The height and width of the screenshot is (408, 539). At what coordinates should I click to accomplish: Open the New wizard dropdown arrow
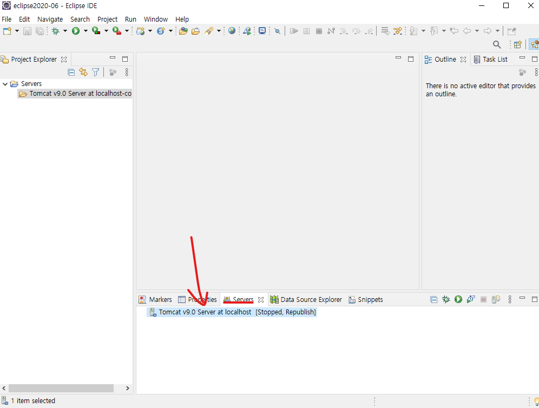point(17,31)
